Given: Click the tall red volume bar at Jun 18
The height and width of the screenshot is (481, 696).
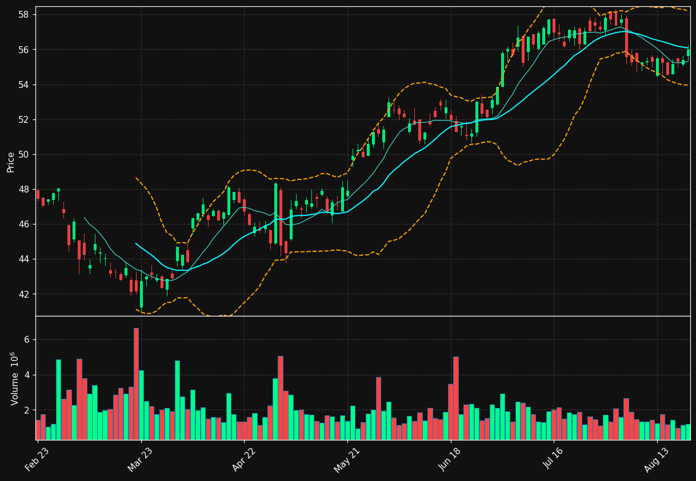Looking at the screenshot, I should pyautogui.click(x=455, y=398).
